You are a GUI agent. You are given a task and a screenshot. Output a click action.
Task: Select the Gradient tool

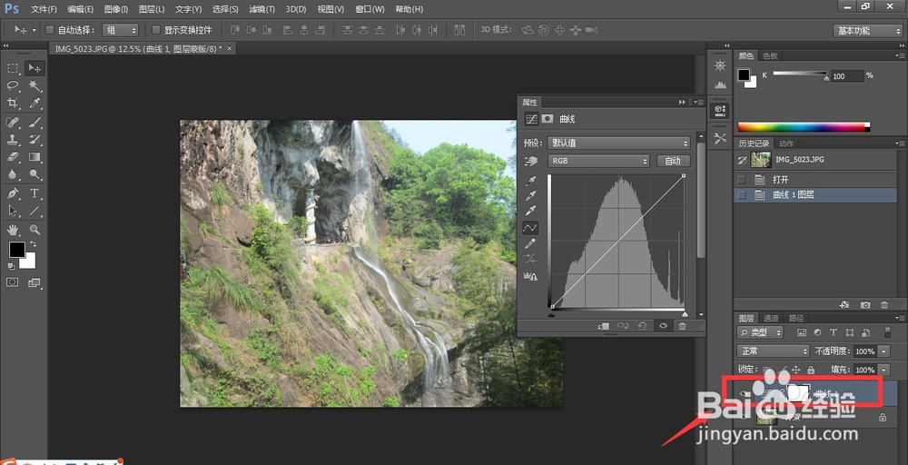point(35,157)
